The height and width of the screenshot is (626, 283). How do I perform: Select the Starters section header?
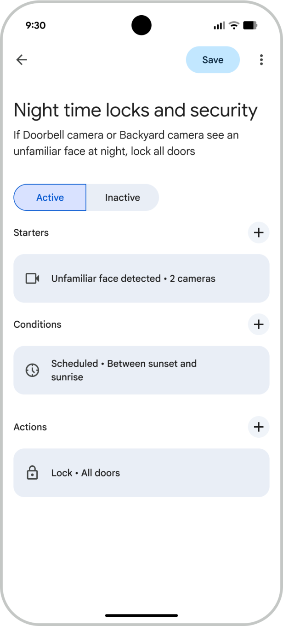(x=31, y=232)
